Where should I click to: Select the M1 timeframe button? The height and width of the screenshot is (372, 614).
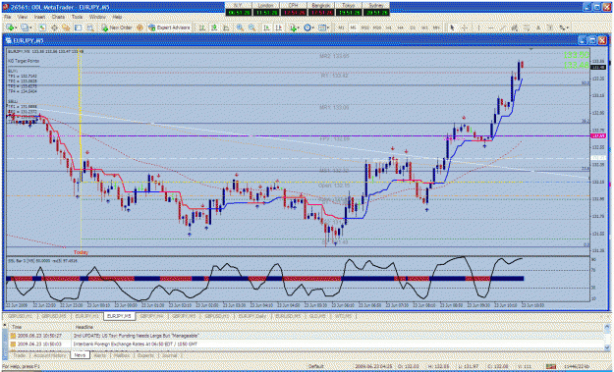(x=342, y=27)
